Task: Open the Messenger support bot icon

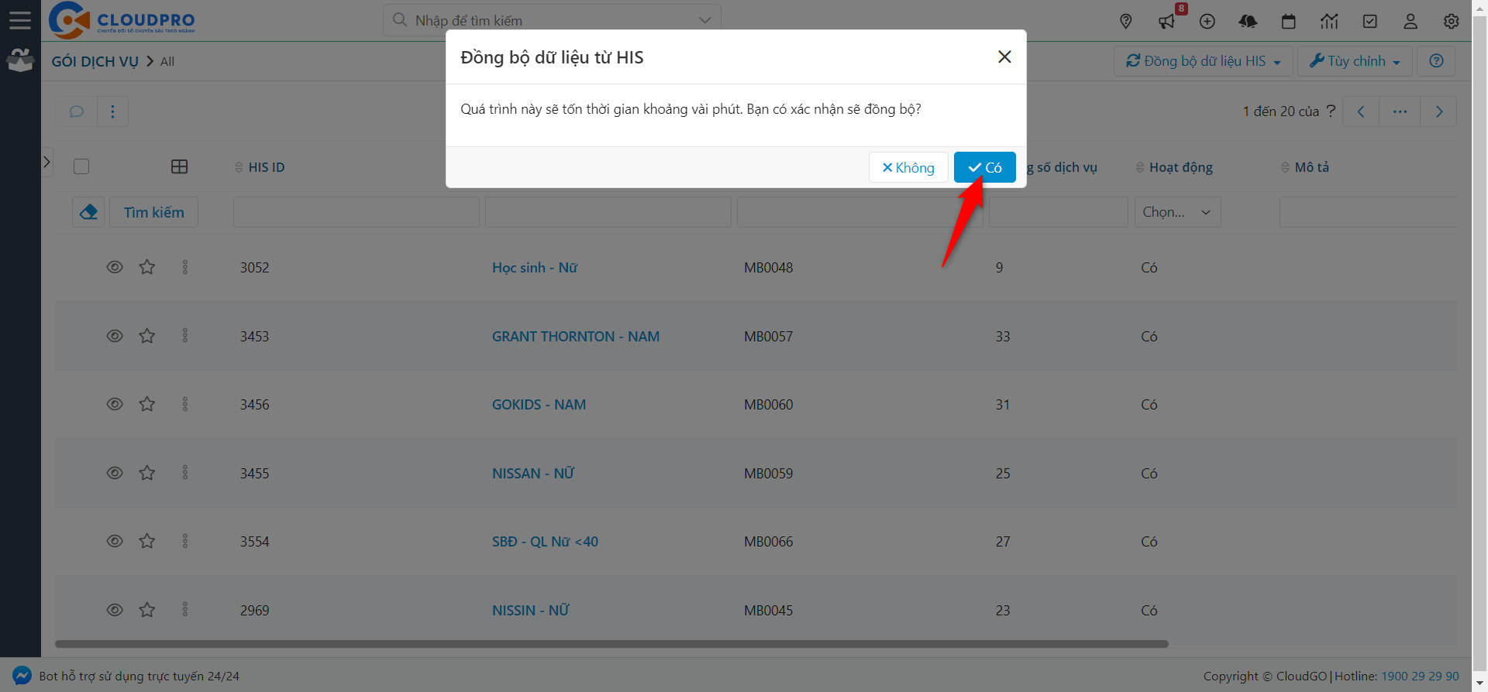Action: [22, 675]
